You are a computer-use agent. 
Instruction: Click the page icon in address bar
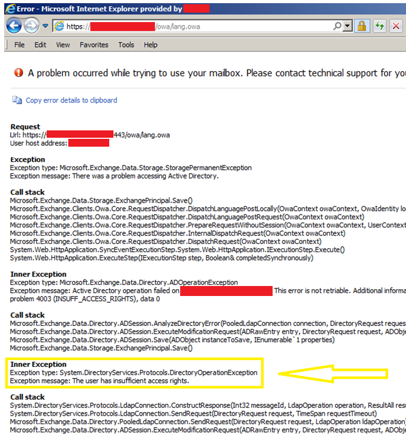[x=59, y=26]
